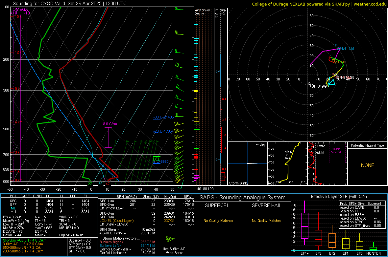Click 'No Quality Matches' under SUPERCELL
The height and width of the screenshot is (257, 388).
[218, 221]
